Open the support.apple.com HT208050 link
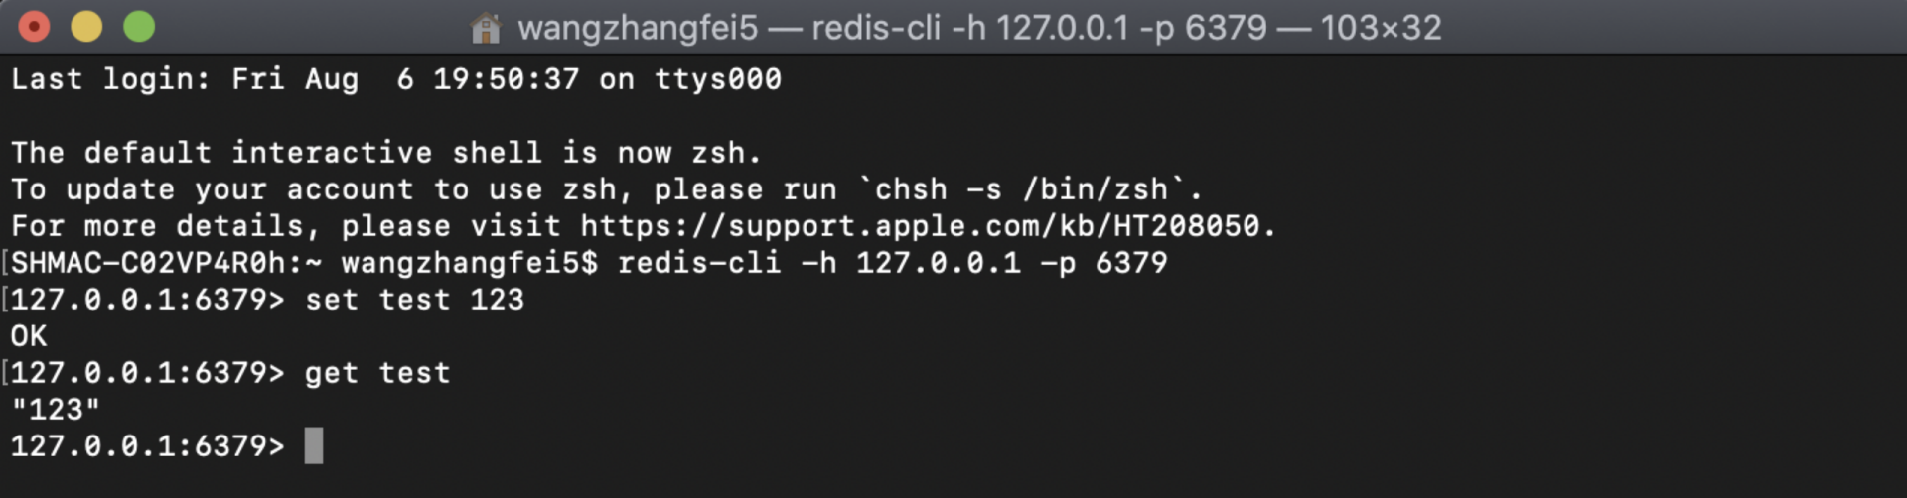Image resolution: width=1907 pixels, height=498 pixels. pyautogui.click(x=919, y=226)
